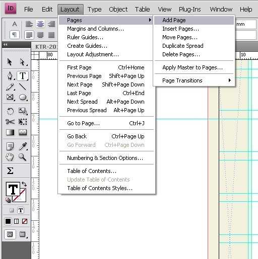Click the KTR document tab

click(45, 47)
